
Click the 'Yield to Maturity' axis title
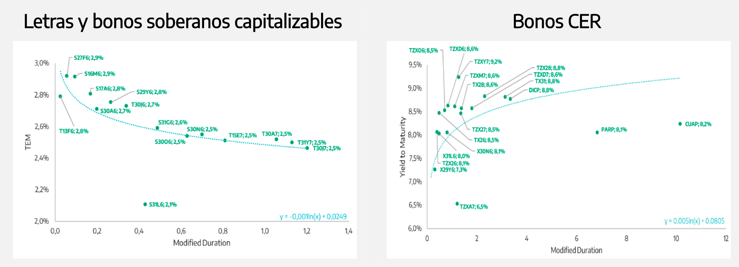[403, 147]
